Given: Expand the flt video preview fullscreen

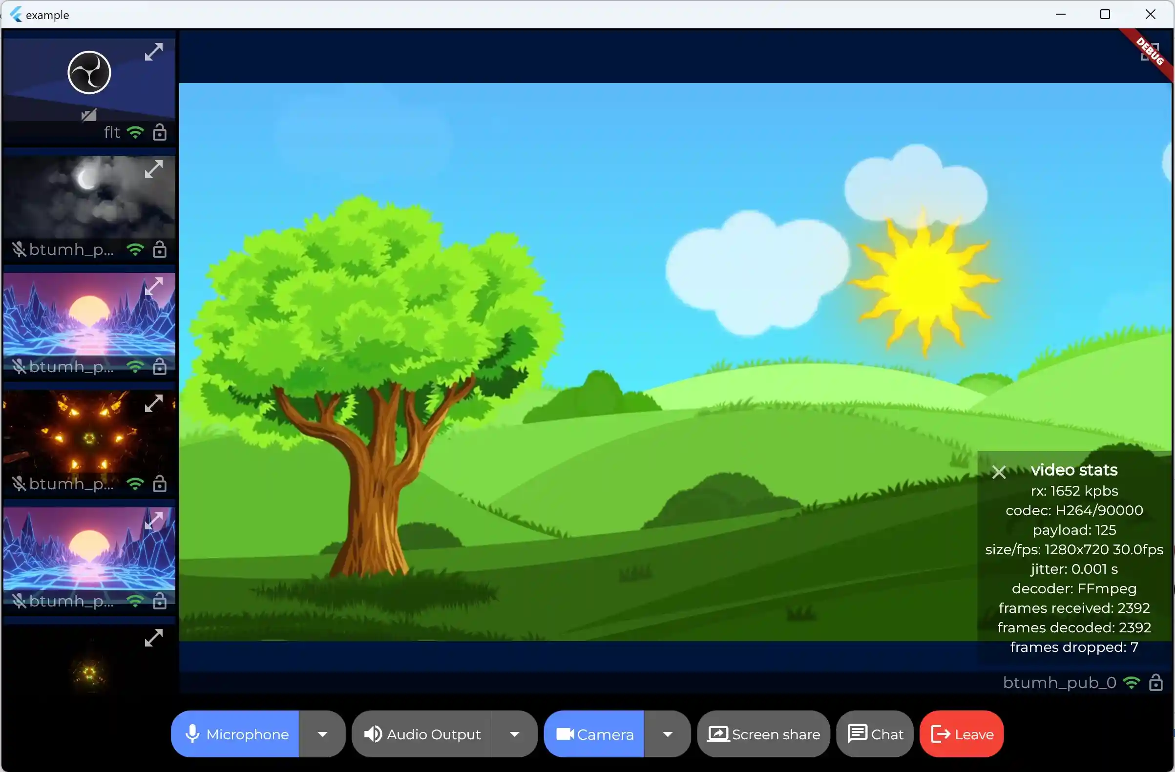Looking at the screenshot, I should [154, 51].
